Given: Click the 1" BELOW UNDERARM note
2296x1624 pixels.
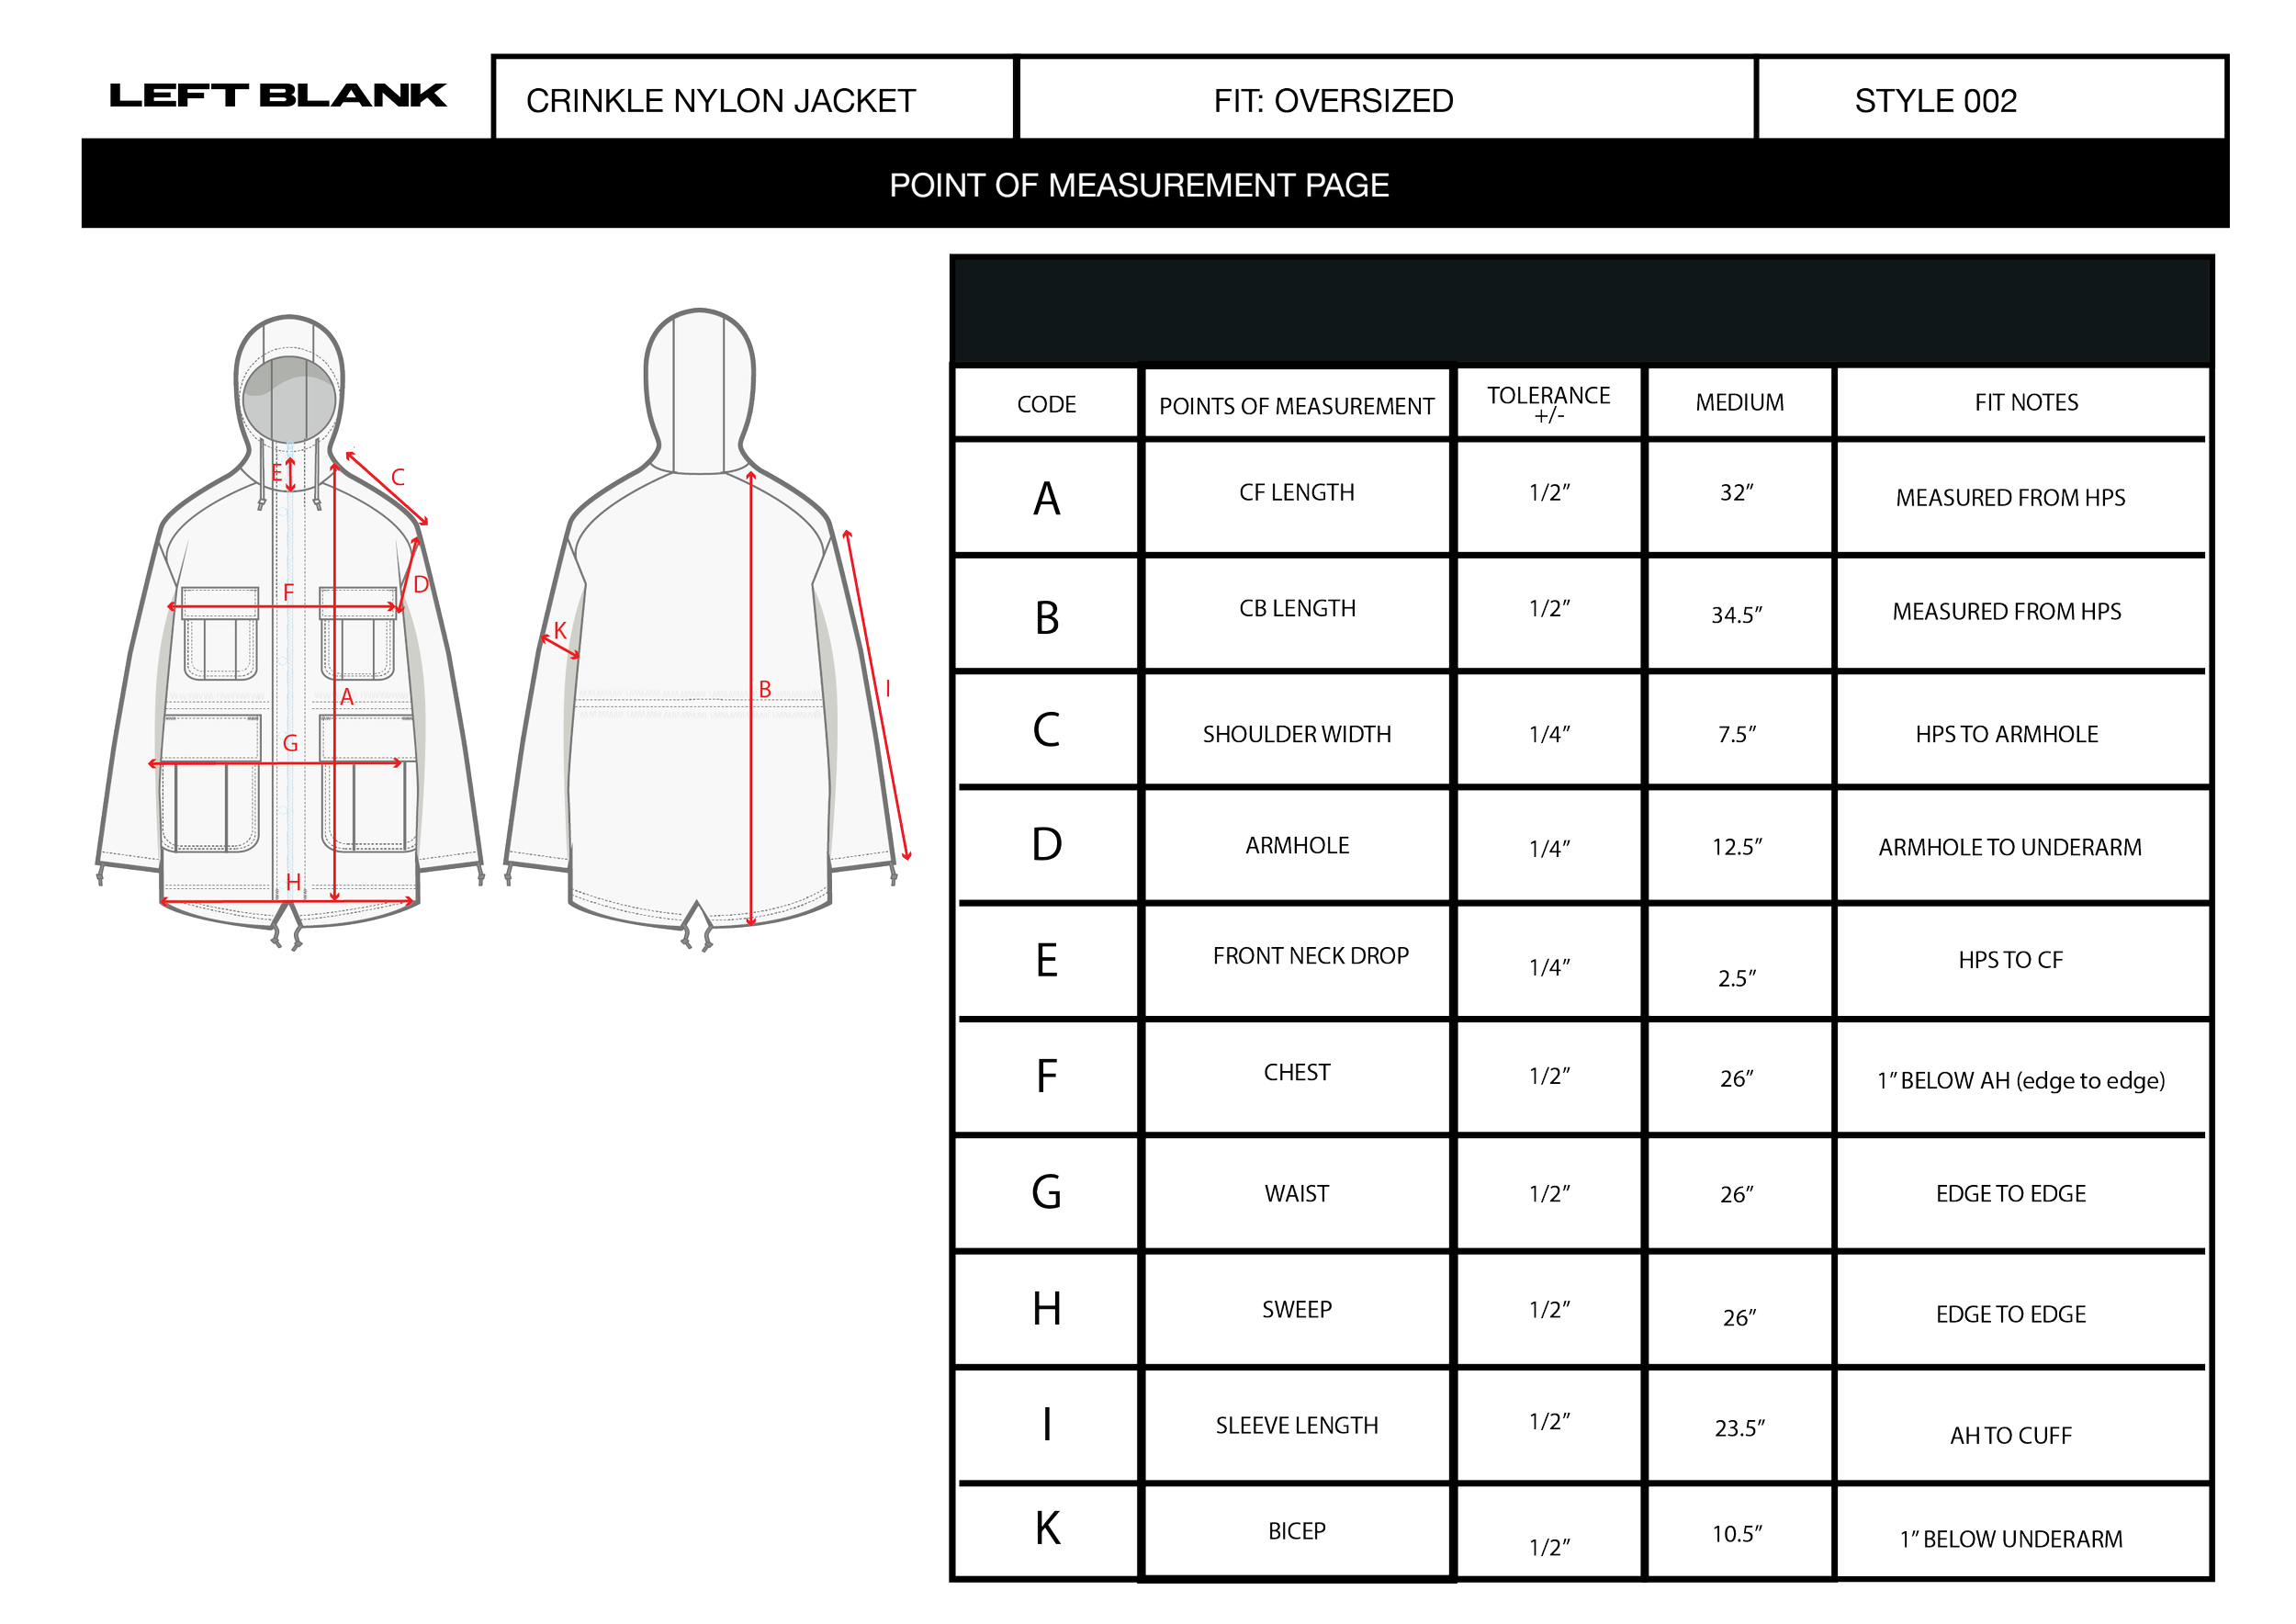Looking at the screenshot, I should (2010, 1539).
